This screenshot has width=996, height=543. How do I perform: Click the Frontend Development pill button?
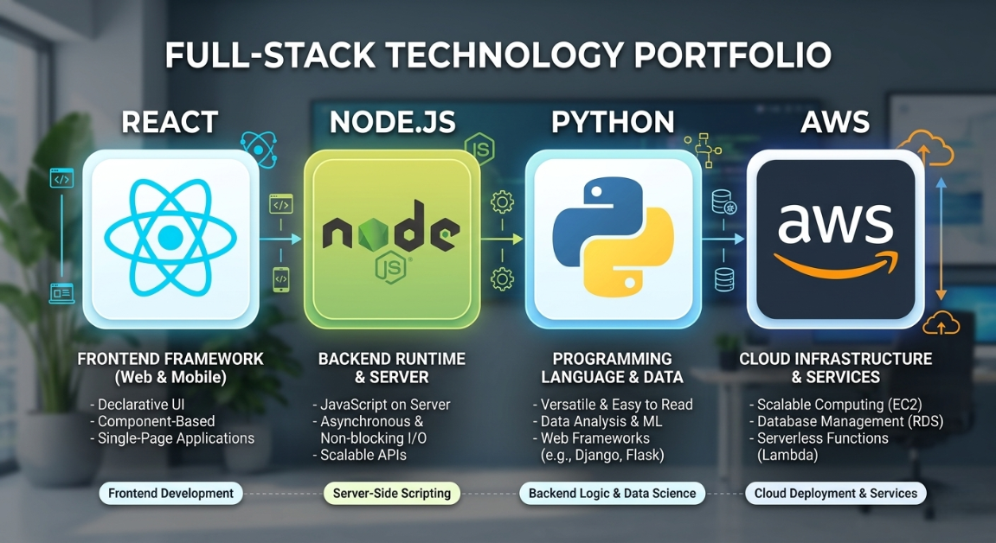click(x=170, y=493)
